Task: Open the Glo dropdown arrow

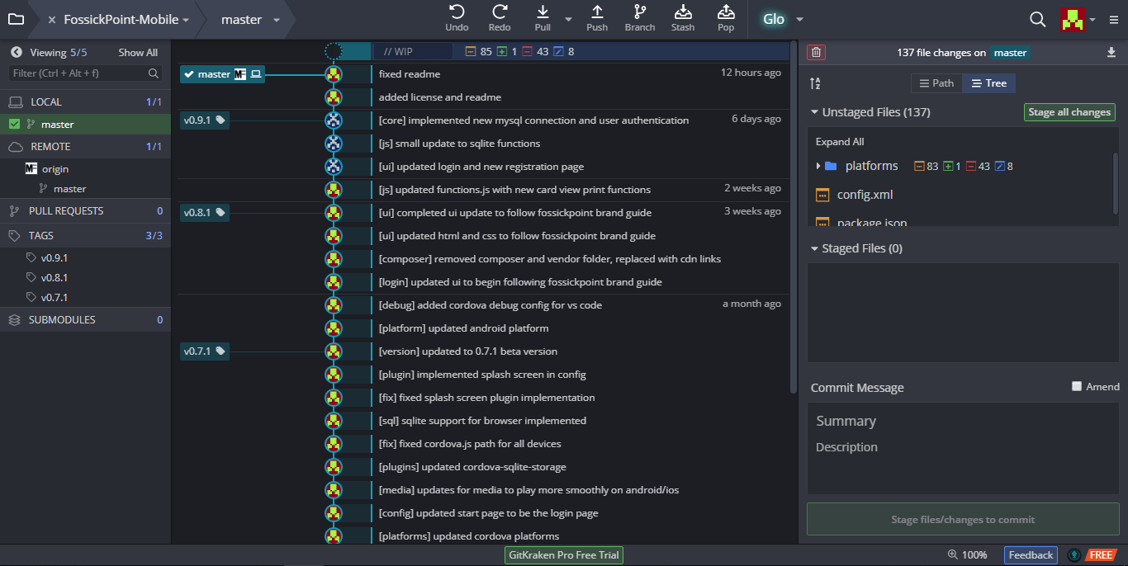Action: tap(799, 20)
